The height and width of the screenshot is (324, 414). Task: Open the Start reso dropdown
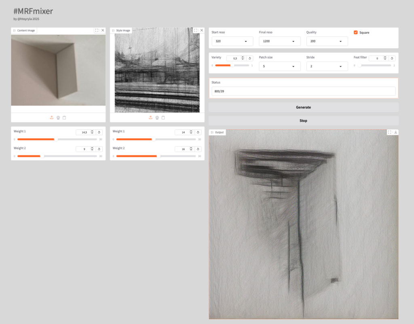point(232,41)
